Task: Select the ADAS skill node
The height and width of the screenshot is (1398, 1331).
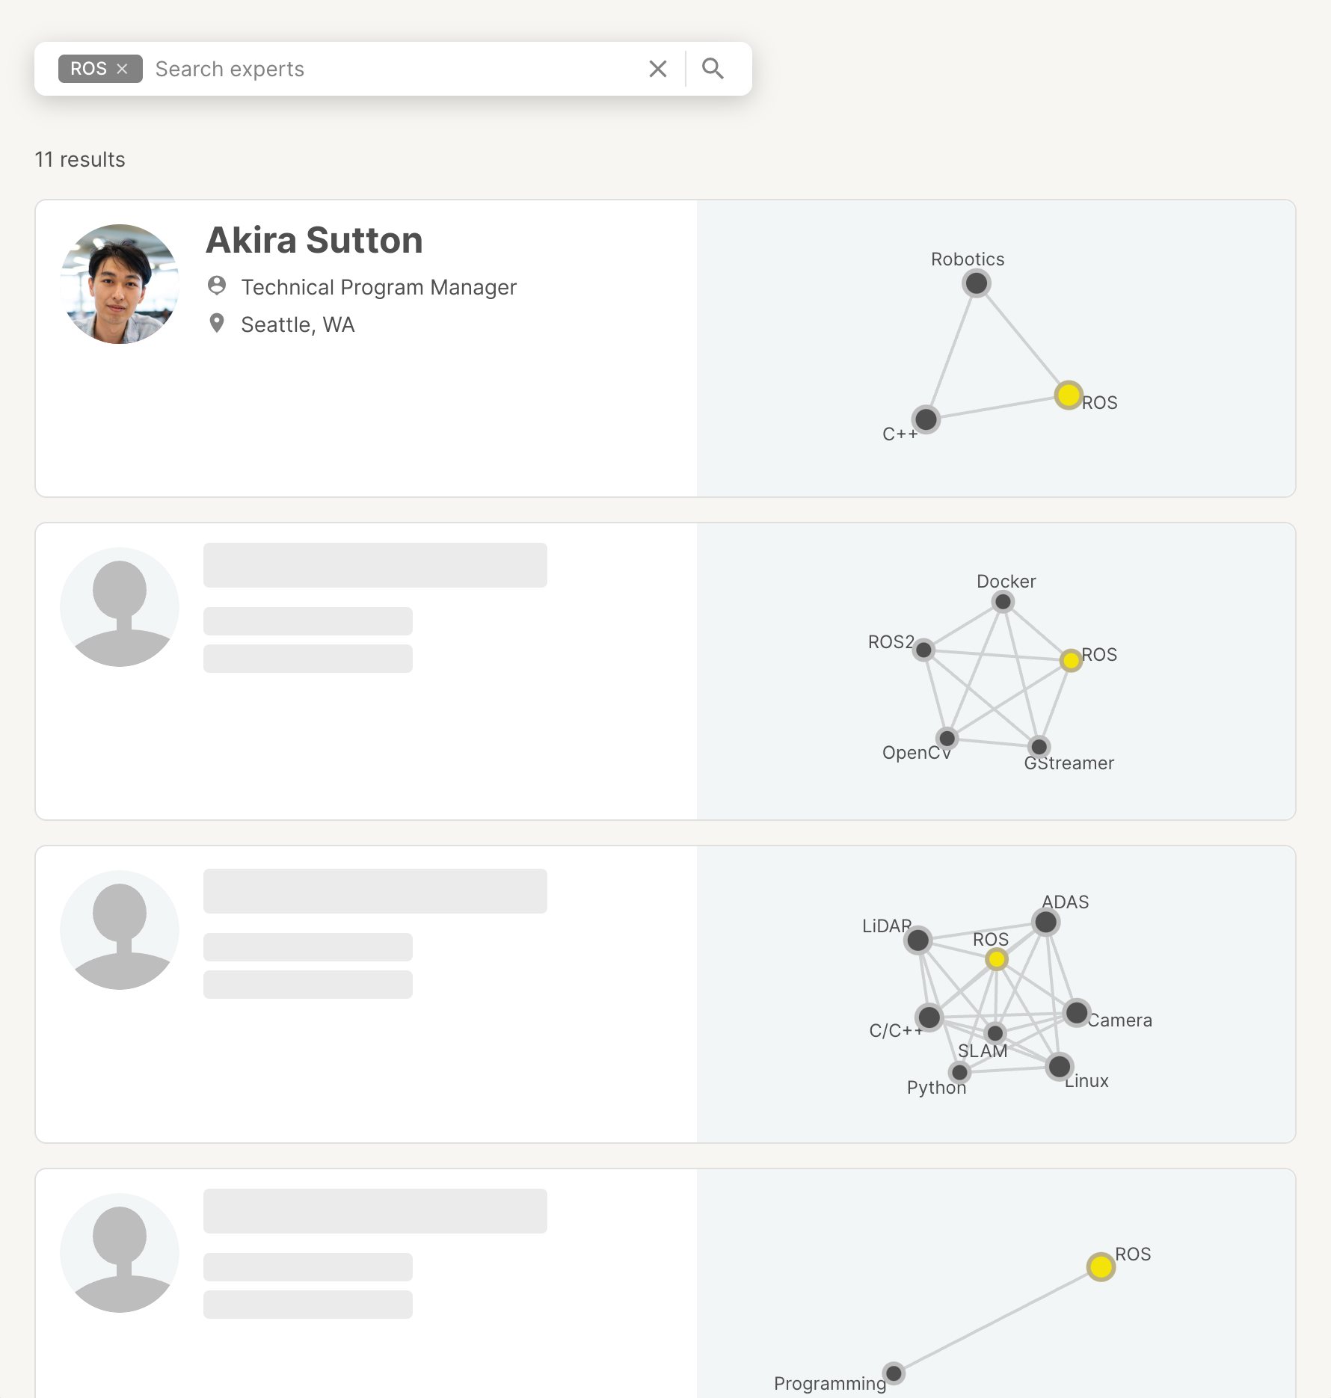Action: point(1045,923)
